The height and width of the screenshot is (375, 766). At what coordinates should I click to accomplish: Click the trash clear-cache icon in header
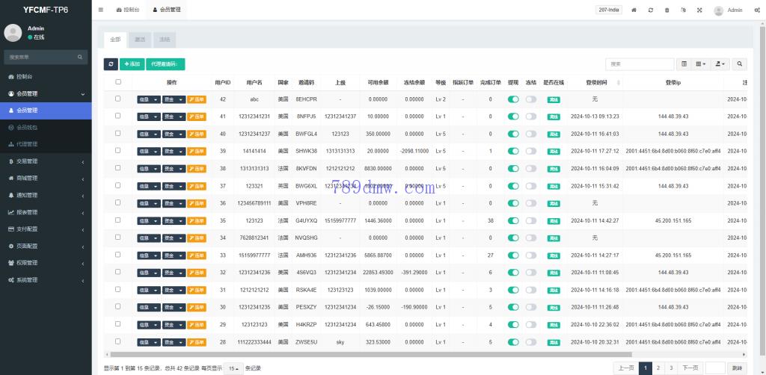667,10
